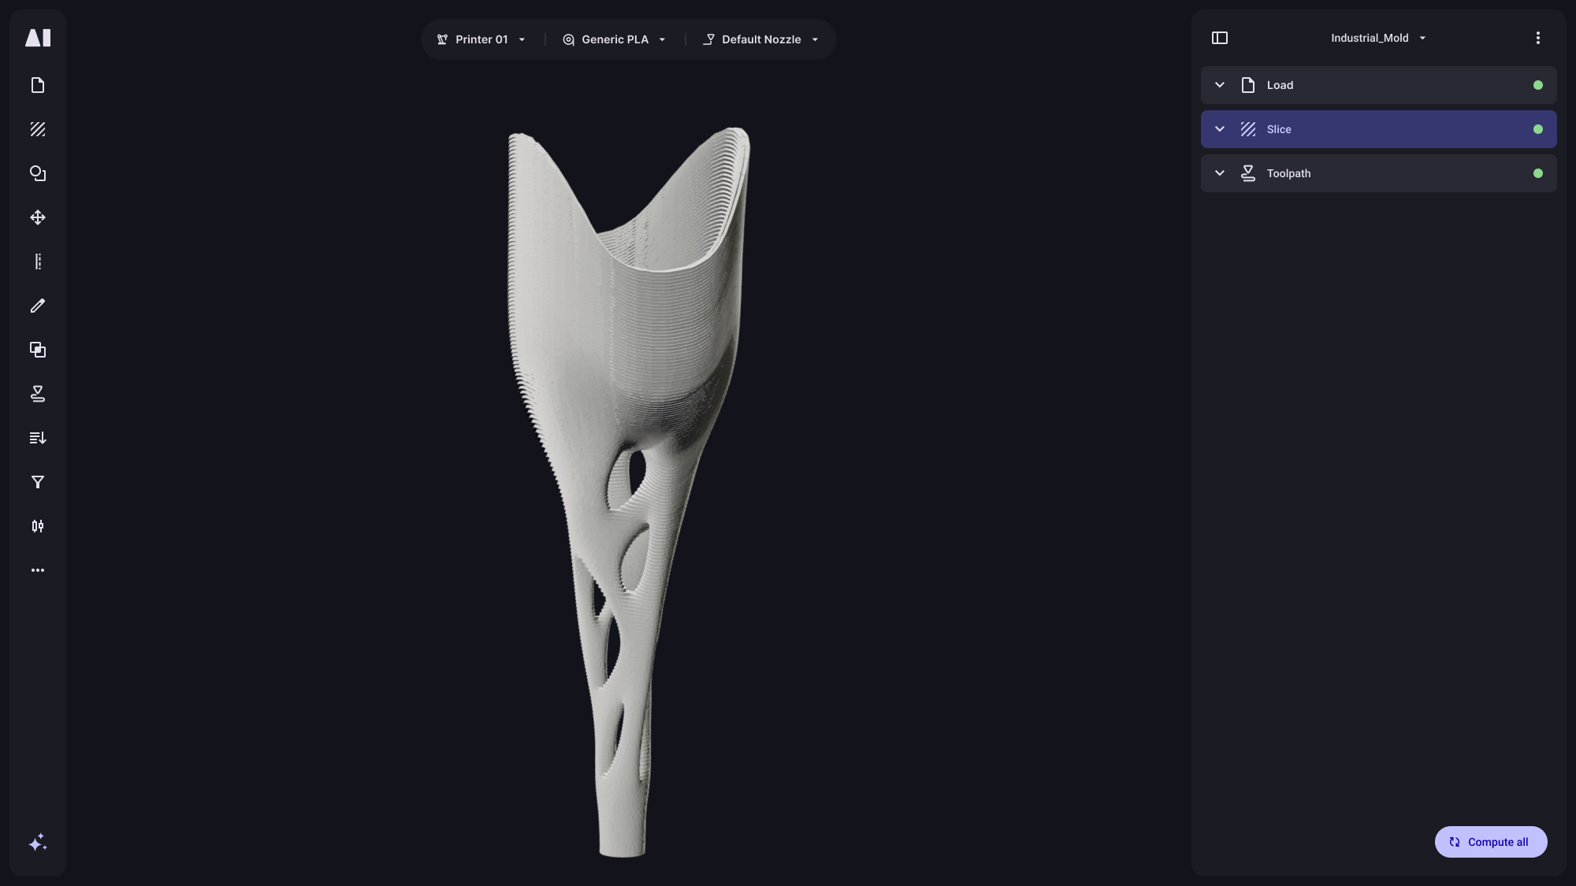This screenshot has height=886, width=1576.
Task: Open the AI sparkle assistant icon
Action: click(38, 843)
